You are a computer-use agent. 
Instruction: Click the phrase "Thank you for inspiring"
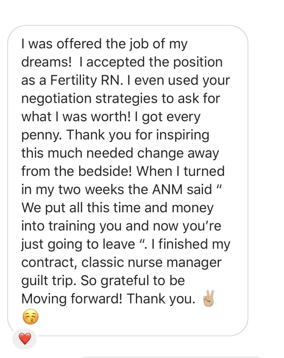pos(138,135)
